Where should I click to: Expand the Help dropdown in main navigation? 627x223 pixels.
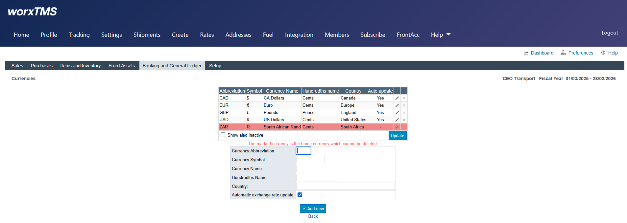[441, 35]
